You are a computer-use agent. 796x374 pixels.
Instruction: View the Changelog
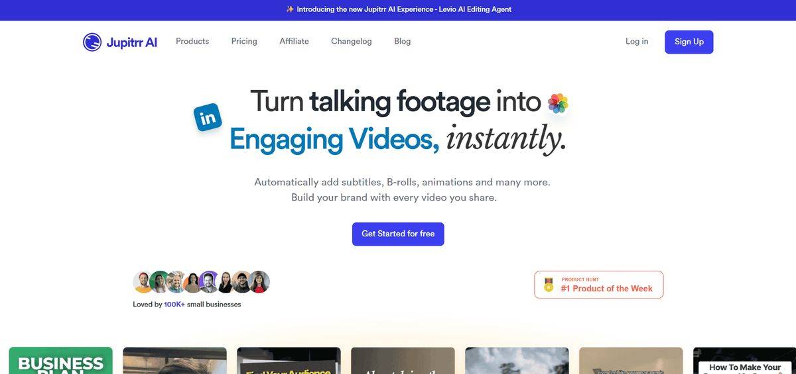(352, 41)
